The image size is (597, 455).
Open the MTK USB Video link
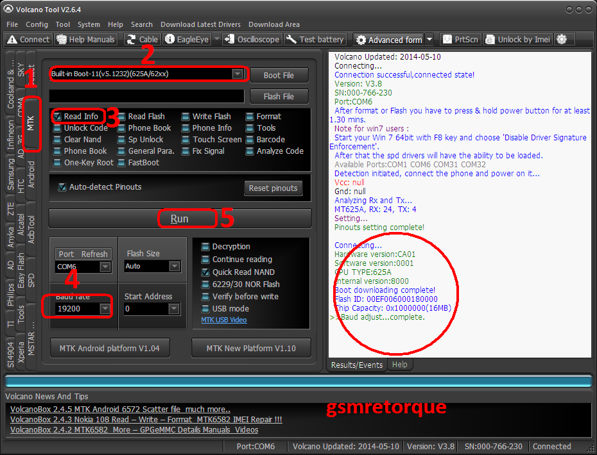click(223, 320)
